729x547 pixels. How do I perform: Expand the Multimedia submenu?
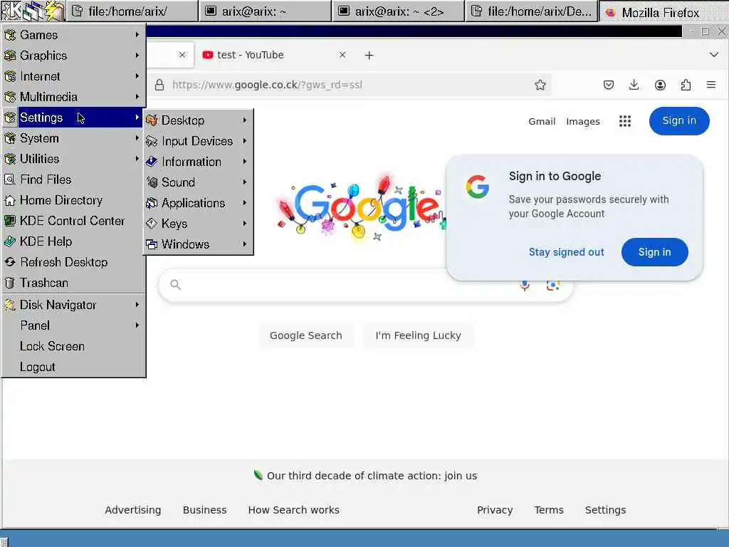(x=73, y=97)
